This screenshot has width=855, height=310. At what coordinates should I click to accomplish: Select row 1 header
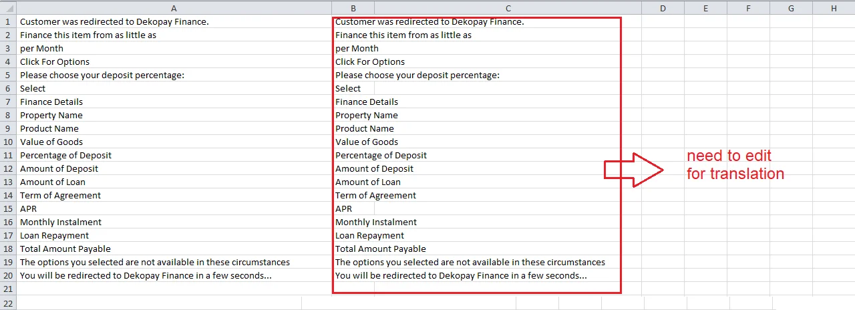pos(8,21)
